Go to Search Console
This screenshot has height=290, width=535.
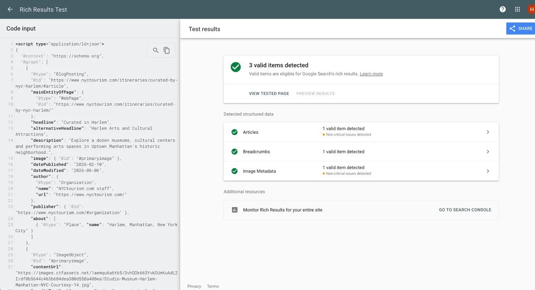tap(465, 210)
